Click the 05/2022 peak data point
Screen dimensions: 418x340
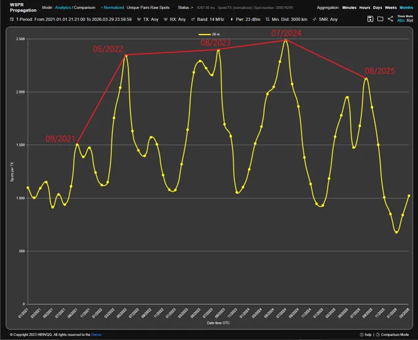click(x=126, y=55)
